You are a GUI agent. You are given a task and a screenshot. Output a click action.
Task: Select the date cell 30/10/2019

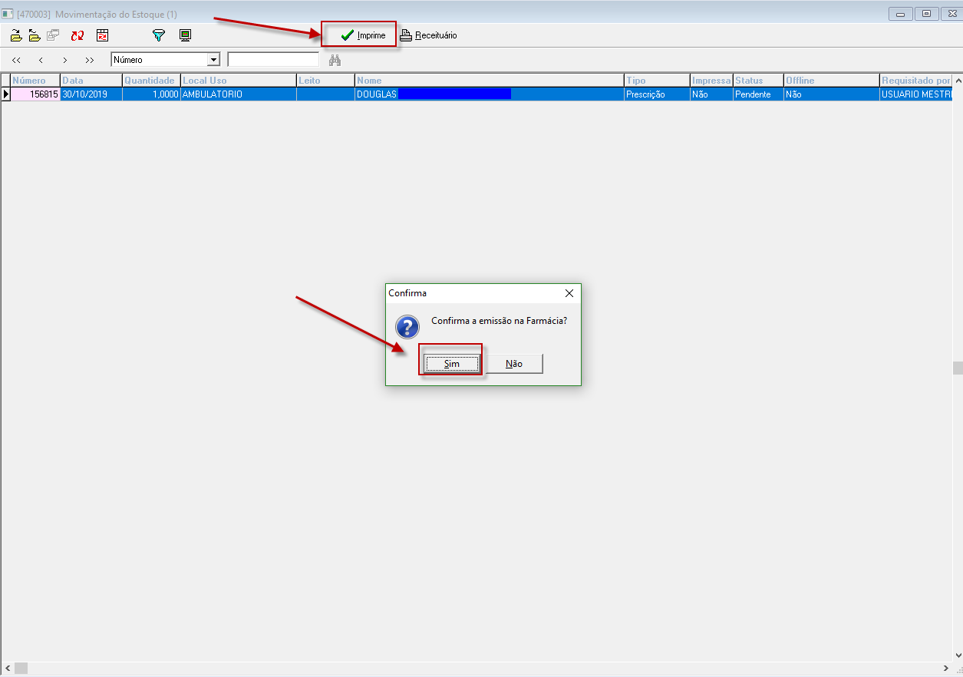pyautogui.click(x=91, y=94)
